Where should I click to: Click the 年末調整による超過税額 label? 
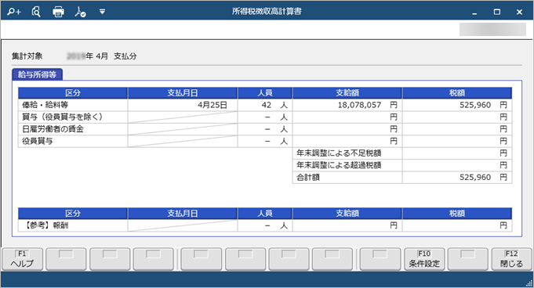339,165
